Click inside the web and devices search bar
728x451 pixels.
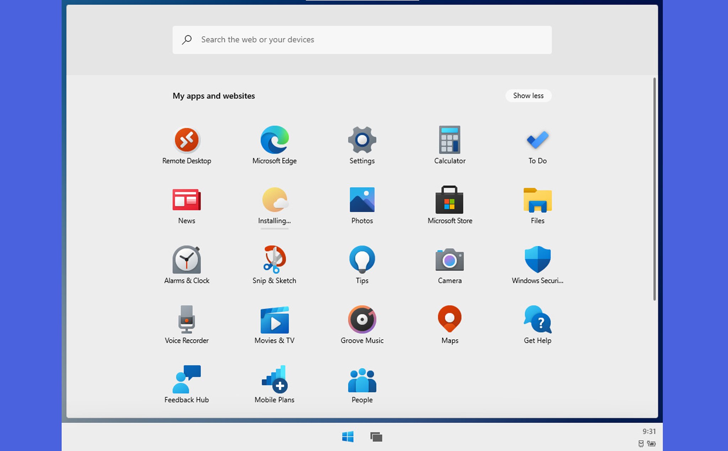(x=362, y=39)
